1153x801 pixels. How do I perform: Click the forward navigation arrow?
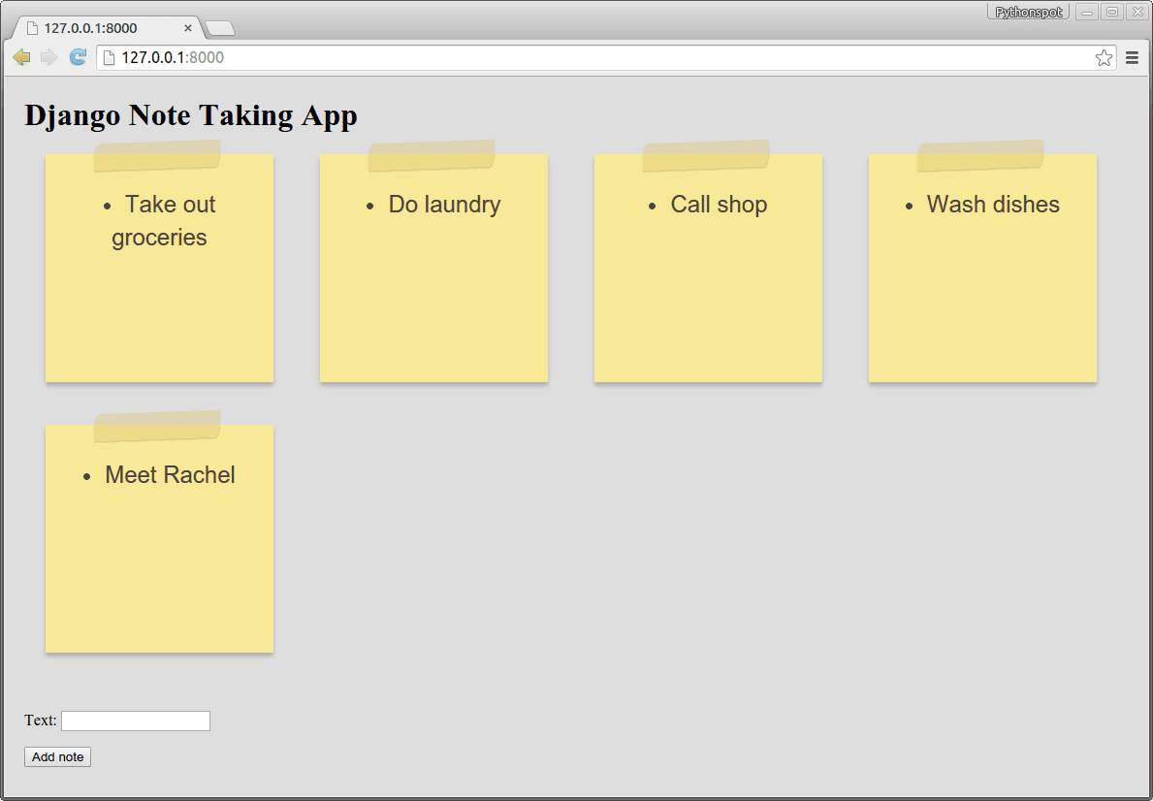pyautogui.click(x=49, y=57)
